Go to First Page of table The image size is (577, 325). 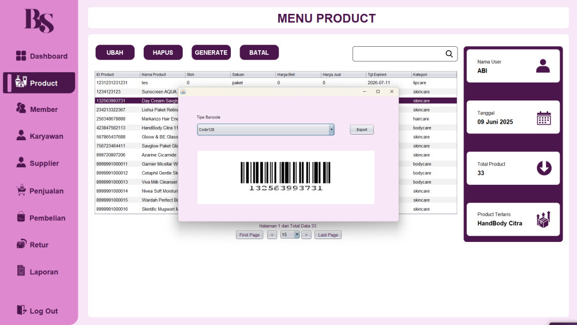(249, 235)
